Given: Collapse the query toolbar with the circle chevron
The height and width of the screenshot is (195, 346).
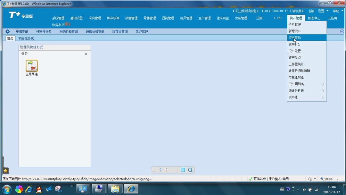Looking at the screenshot, I should [x=342, y=31].
